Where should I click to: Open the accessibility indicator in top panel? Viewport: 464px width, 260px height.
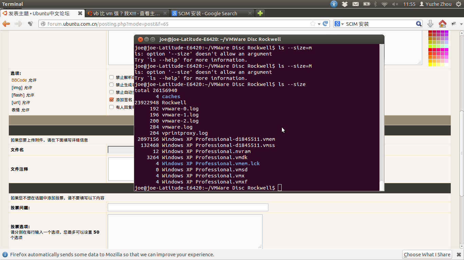point(334,4)
